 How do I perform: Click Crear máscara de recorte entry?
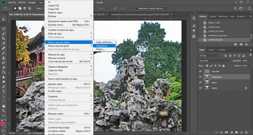point(69,61)
